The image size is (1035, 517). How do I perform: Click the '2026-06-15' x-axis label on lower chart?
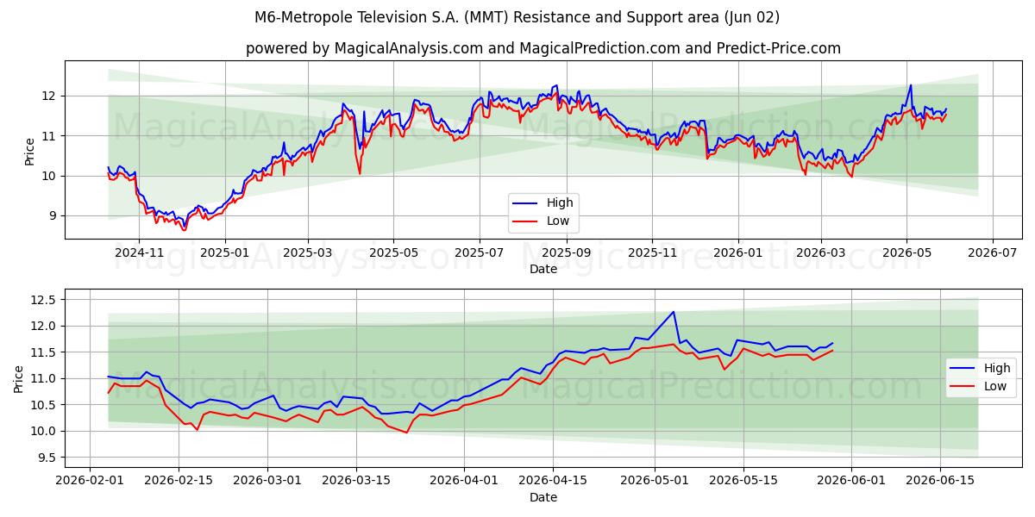[x=940, y=480]
